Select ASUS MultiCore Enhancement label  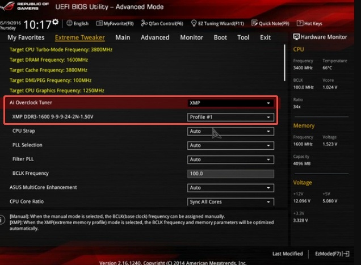coord(43,187)
